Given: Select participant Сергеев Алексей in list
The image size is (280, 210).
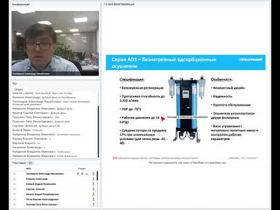Looking at the screenshot, I should pos(36,189).
